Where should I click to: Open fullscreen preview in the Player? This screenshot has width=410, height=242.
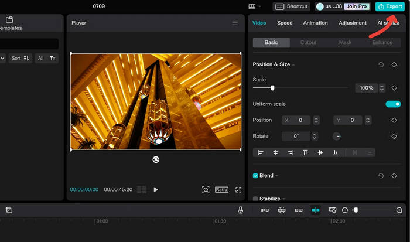click(238, 190)
